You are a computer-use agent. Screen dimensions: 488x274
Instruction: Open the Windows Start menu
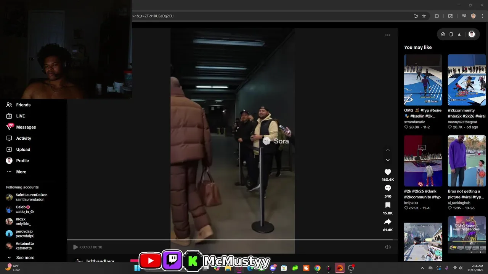click(137, 268)
